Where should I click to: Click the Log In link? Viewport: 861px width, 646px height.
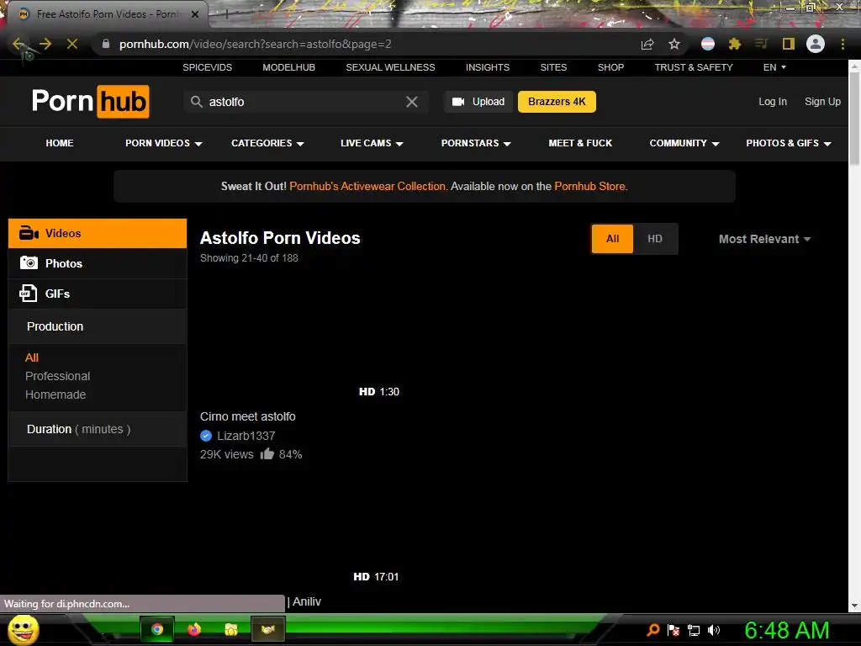pos(773,102)
